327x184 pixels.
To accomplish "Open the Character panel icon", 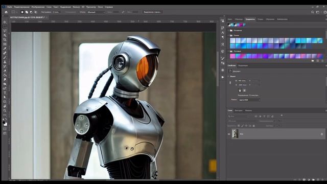I will [223, 33].
